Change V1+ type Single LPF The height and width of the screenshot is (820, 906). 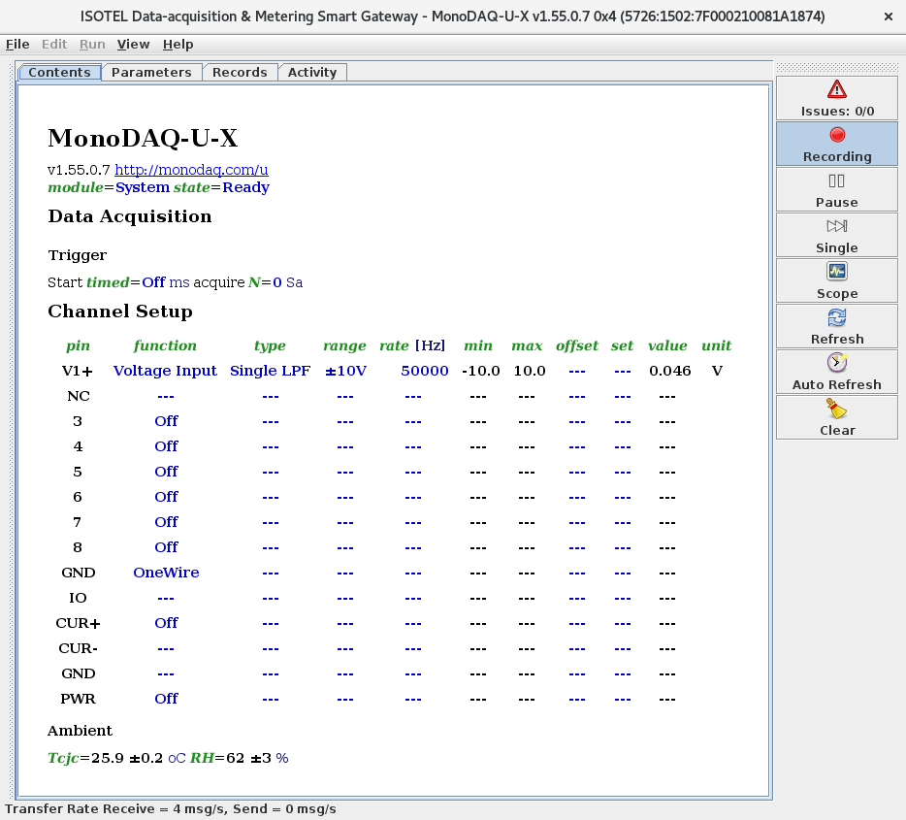tap(270, 371)
